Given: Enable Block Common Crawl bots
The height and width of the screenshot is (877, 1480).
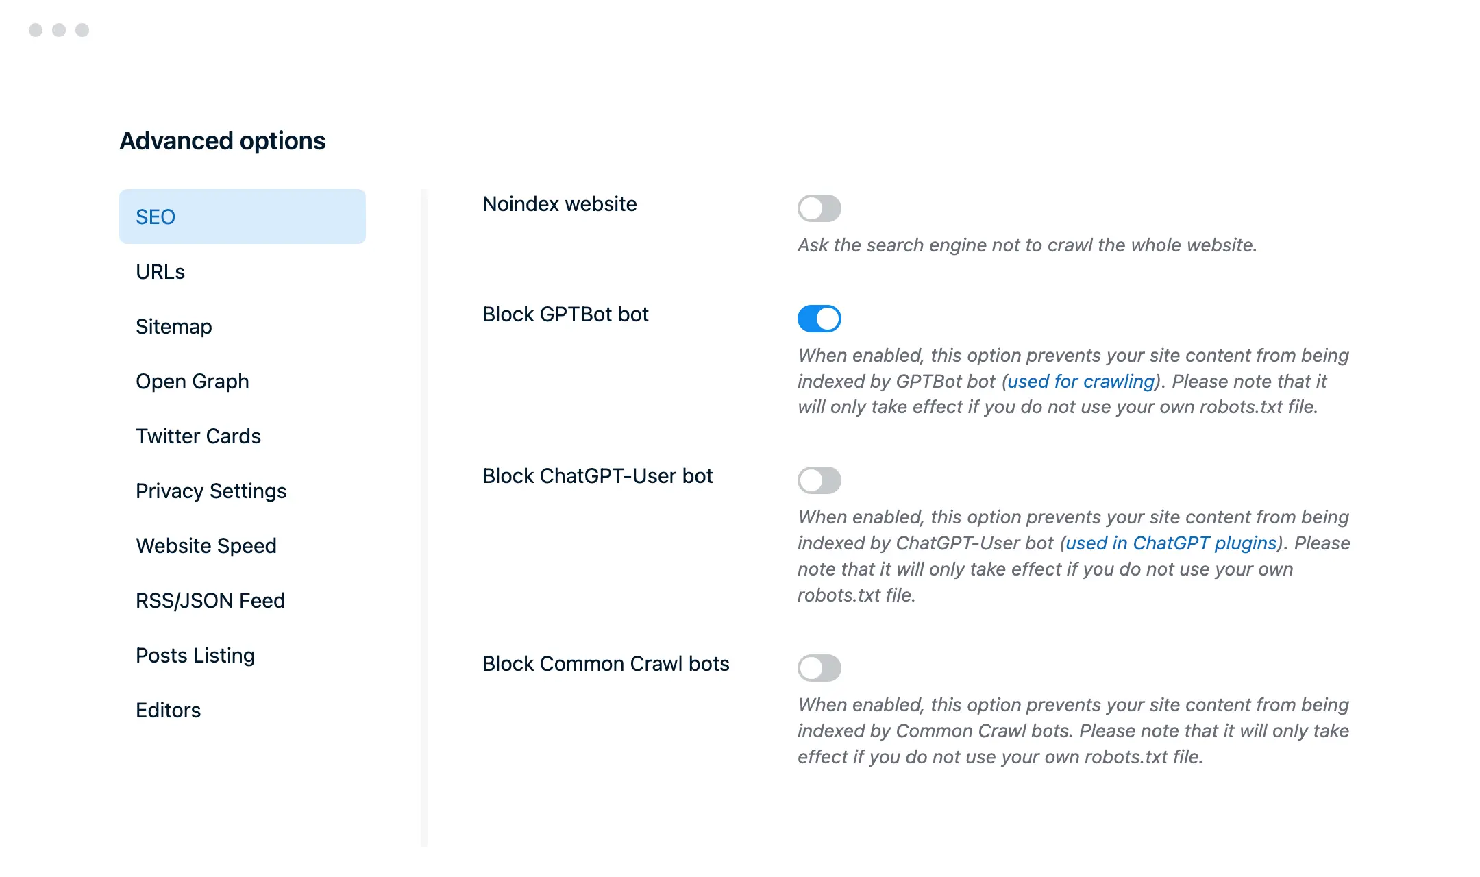Looking at the screenshot, I should point(819,667).
